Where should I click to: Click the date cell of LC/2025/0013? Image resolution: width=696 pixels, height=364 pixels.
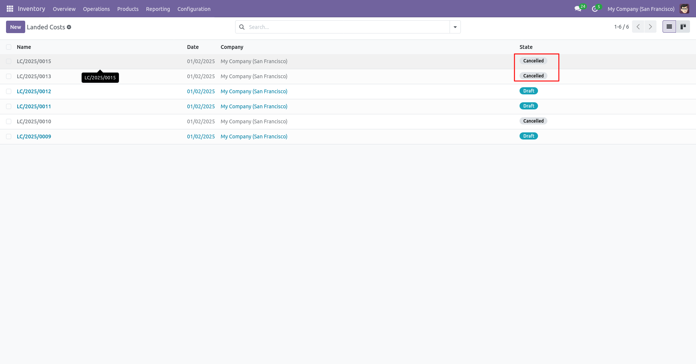pyautogui.click(x=201, y=76)
